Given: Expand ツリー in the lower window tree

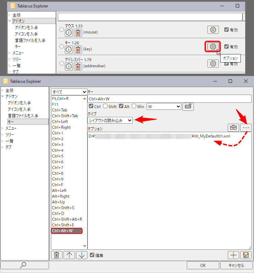Looking at the screenshot, I should click(x=2, y=134).
